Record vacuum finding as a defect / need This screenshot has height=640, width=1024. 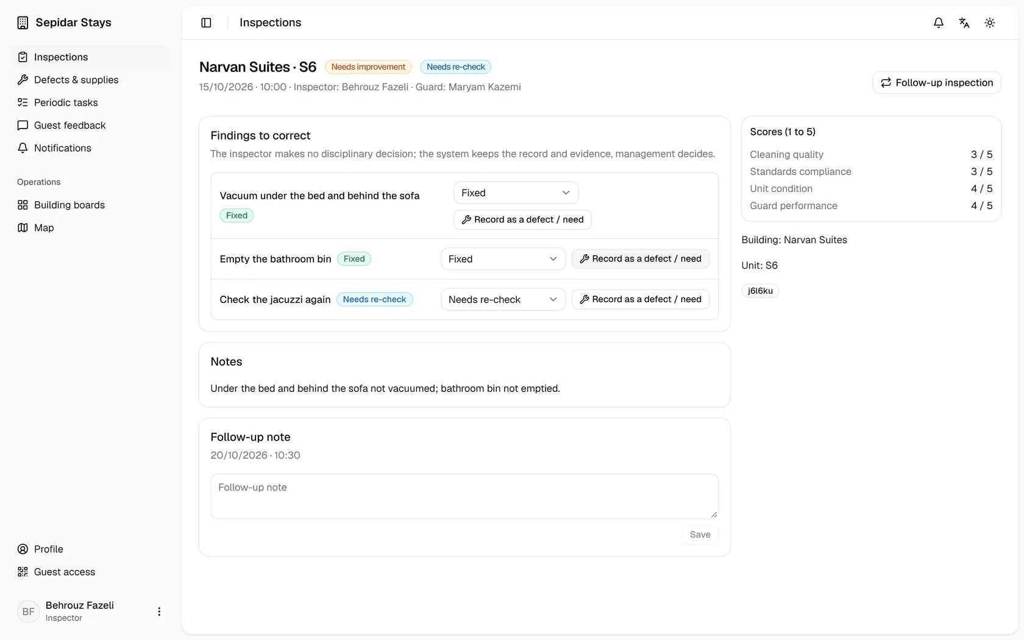tap(522, 219)
